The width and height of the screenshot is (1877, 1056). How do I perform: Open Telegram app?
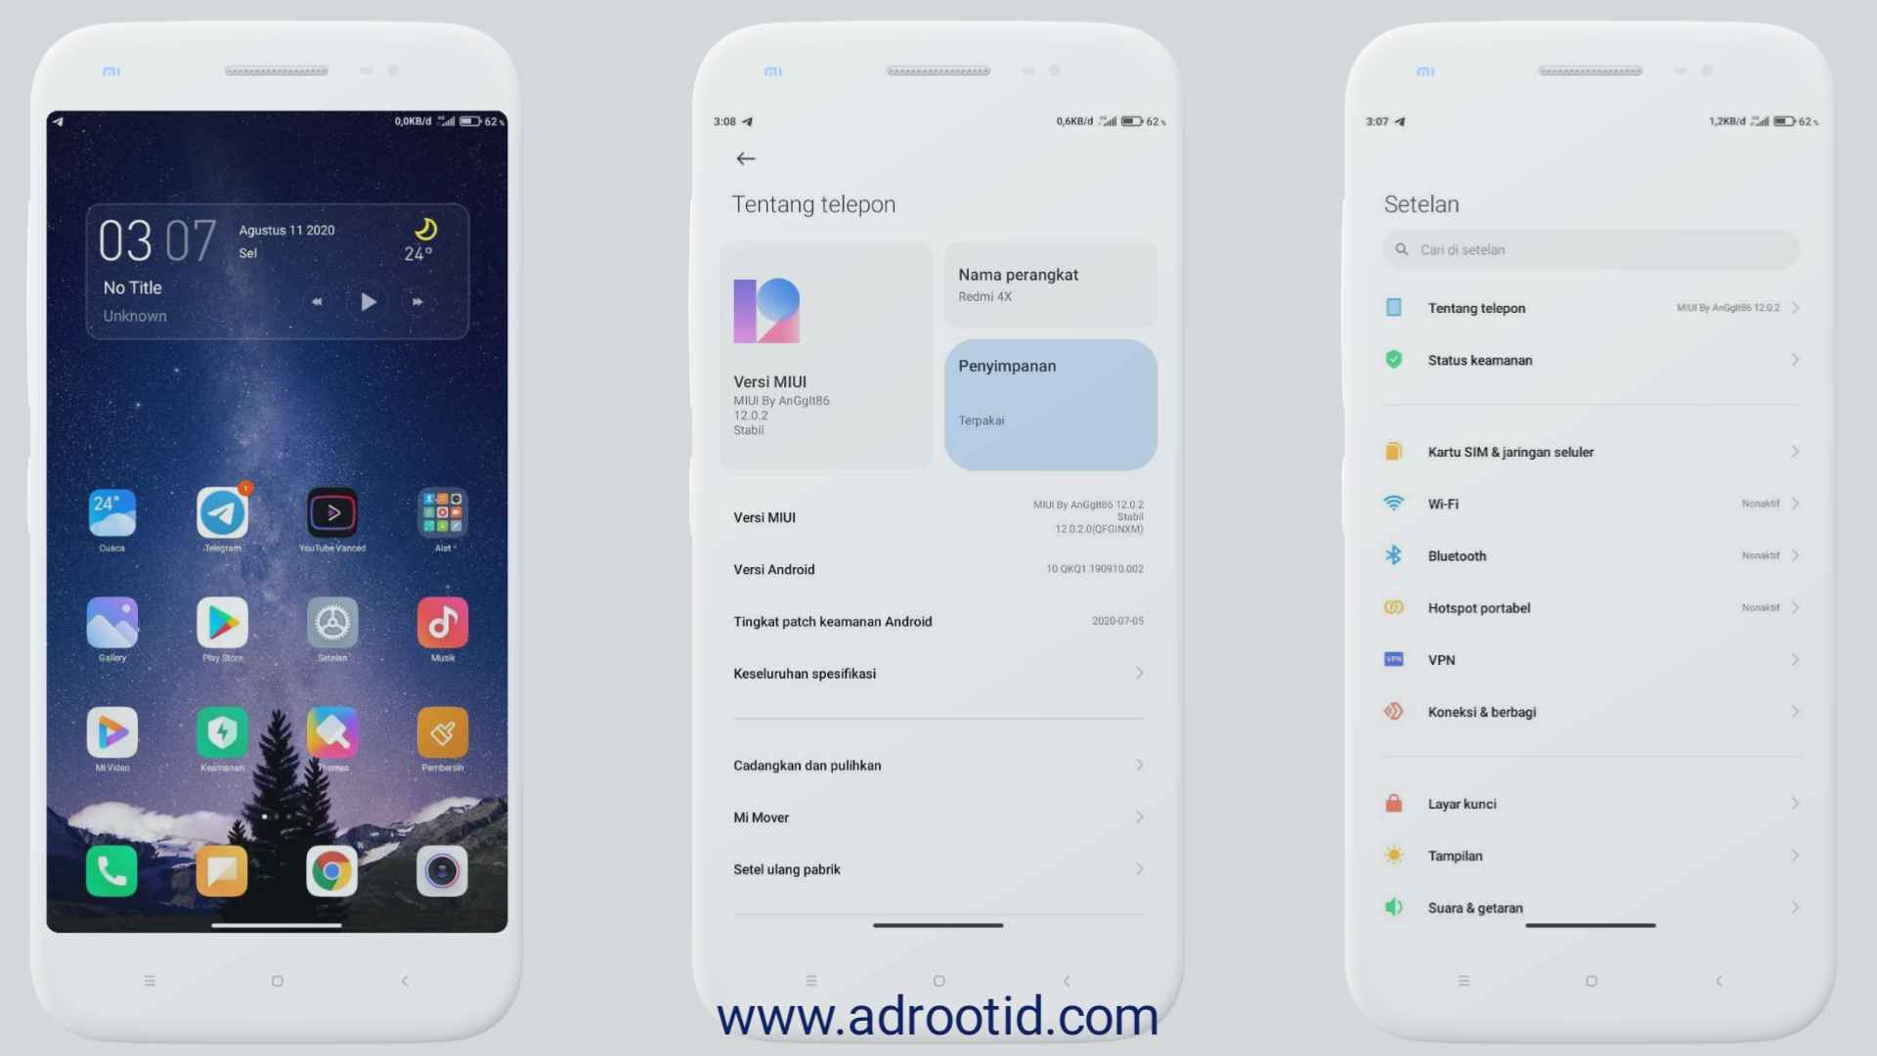coord(220,513)
